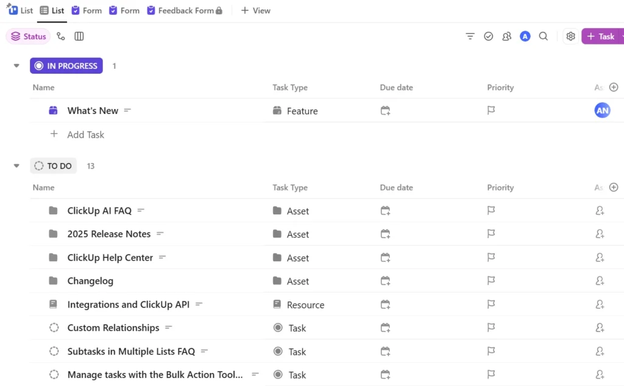Image resolution: width=624 pixels, height=386 pixels.
Task: Open view settings gear
Action: pyautogui.click(x=570, y=36)
